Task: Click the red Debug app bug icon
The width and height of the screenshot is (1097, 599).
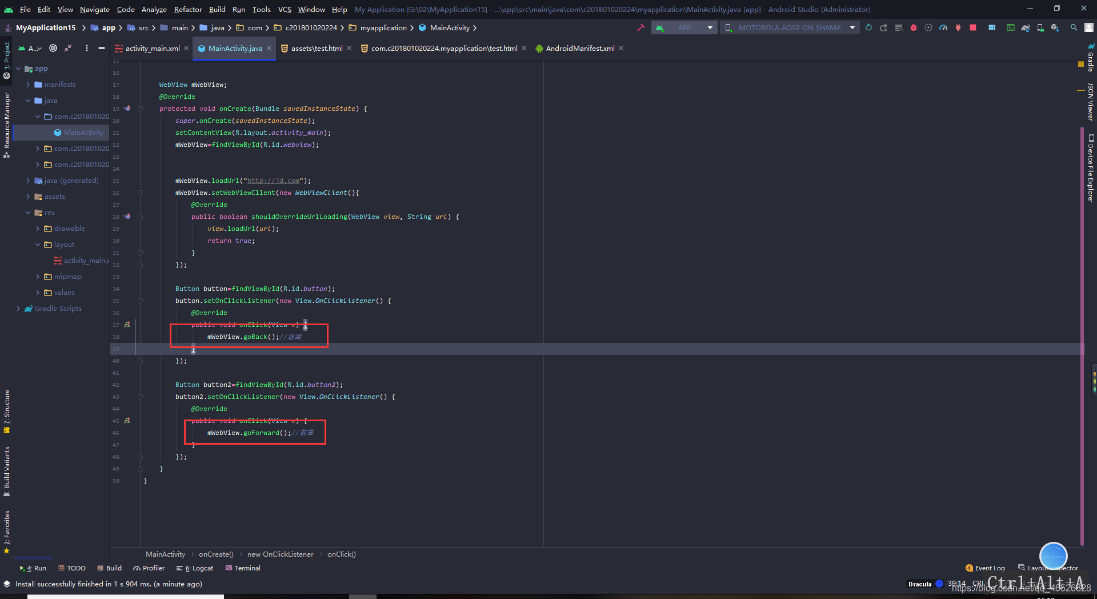Action: 913,27
